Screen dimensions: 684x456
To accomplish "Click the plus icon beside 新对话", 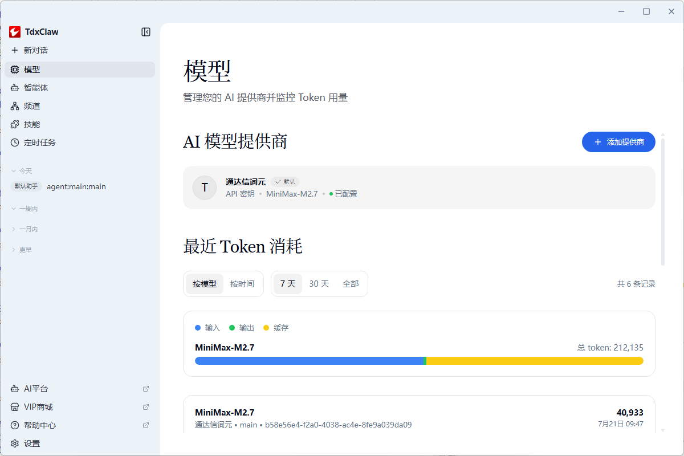I will pyautogui.click(x=15, y=50).
